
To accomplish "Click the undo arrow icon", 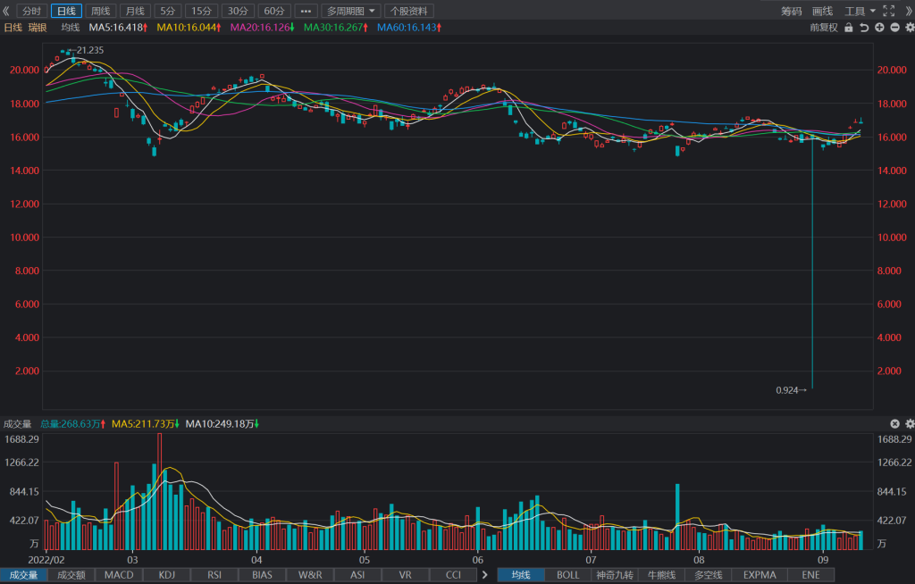I will (x=864, y=28).
